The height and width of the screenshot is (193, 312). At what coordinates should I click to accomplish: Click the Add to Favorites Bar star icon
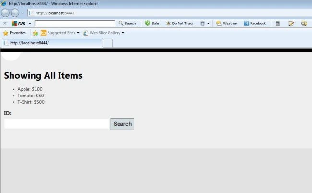coord(36,33)
